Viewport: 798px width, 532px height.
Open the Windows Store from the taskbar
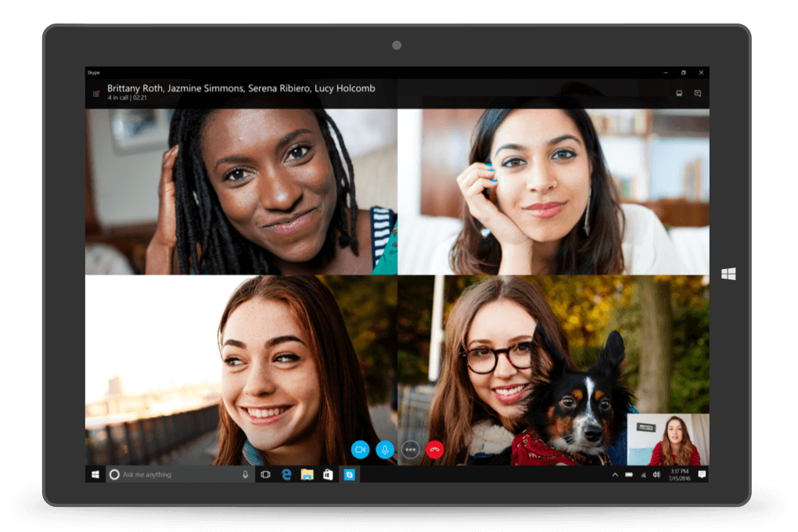(x=326, y=474)
